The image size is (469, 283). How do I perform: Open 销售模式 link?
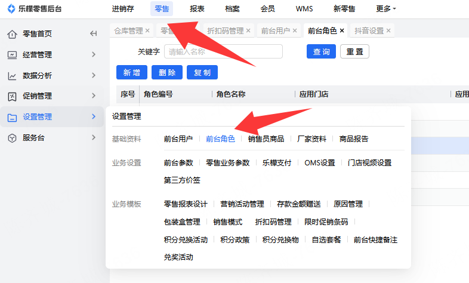227,222
